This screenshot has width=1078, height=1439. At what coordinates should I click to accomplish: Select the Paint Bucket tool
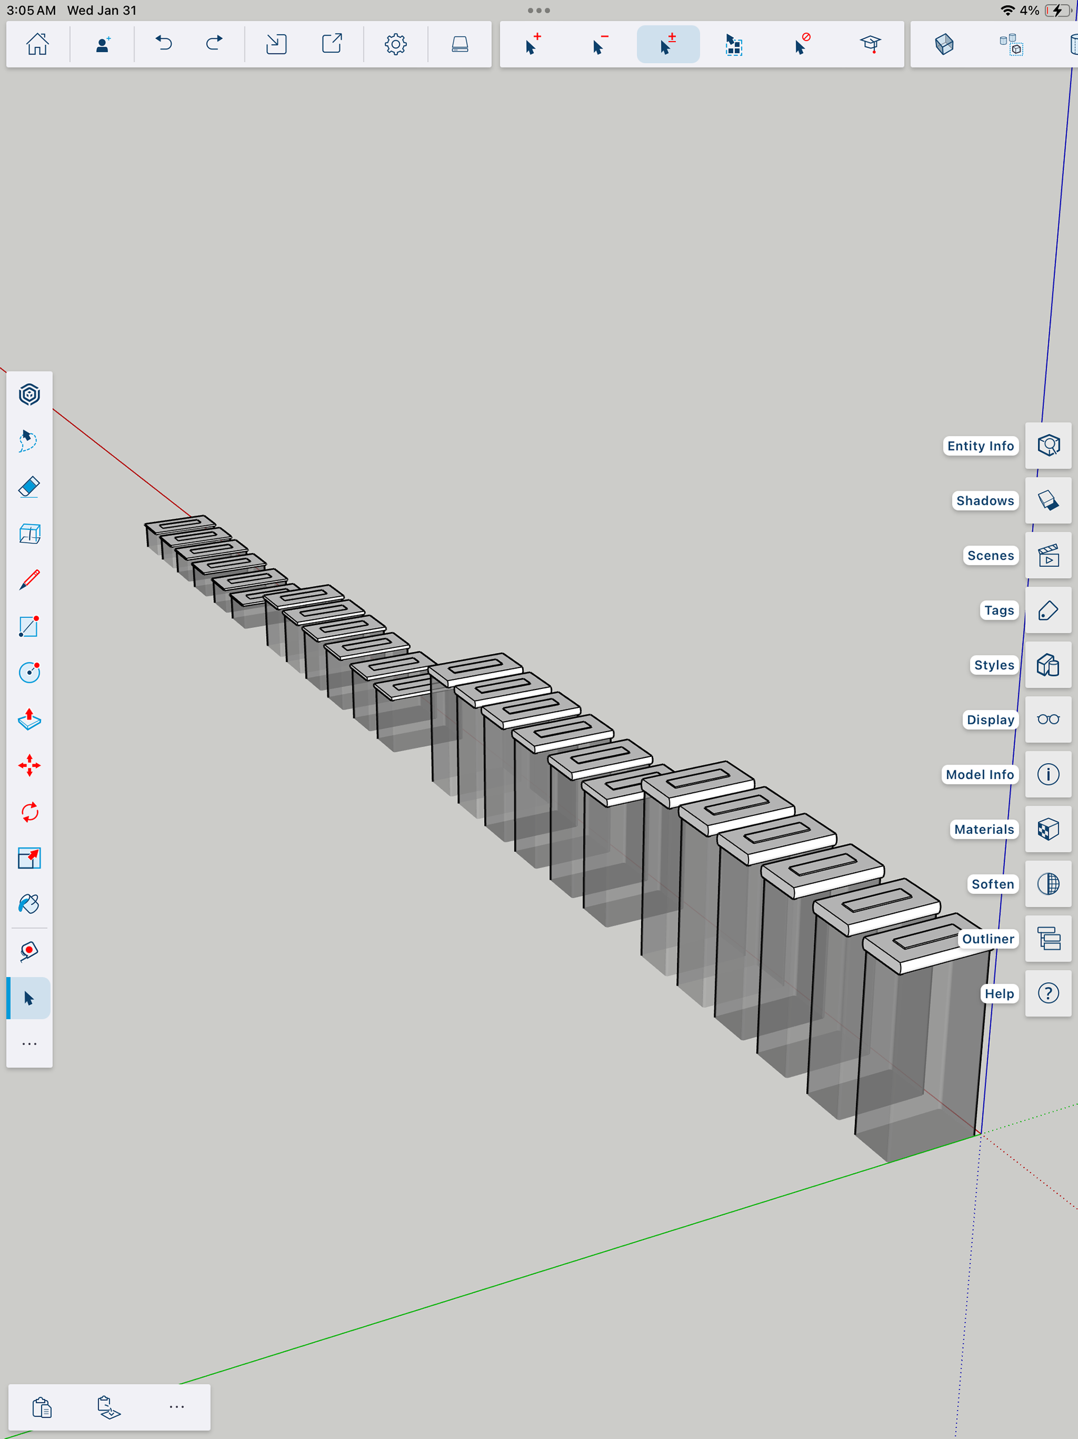[x=29, y=904]
